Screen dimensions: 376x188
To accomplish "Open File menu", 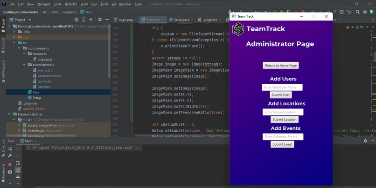I will [x=12, y=4].
